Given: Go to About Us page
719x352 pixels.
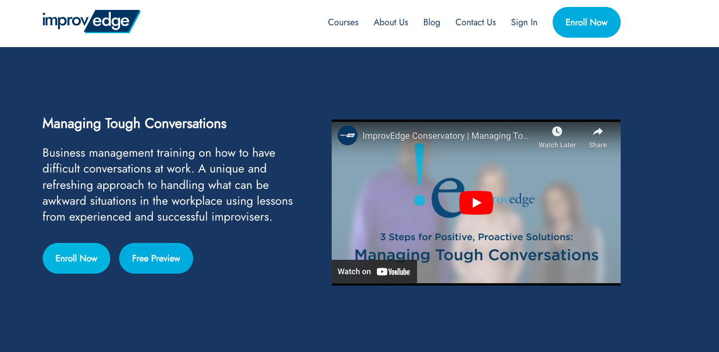Looking at the screenshot, I should (391, 22).
